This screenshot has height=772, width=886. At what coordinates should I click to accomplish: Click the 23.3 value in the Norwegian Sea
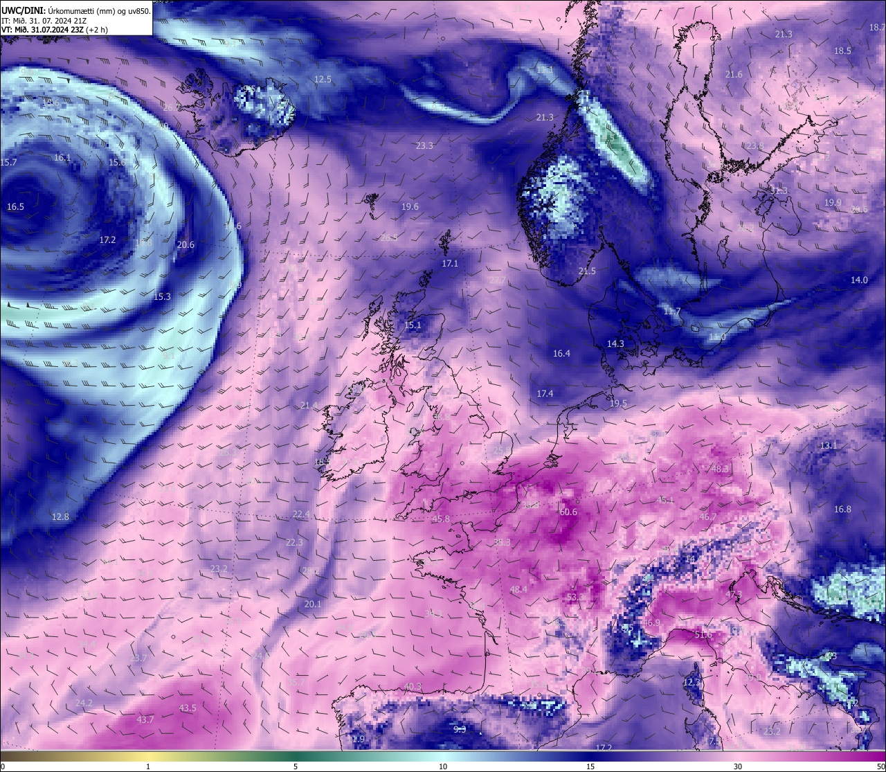click(424, 145)
